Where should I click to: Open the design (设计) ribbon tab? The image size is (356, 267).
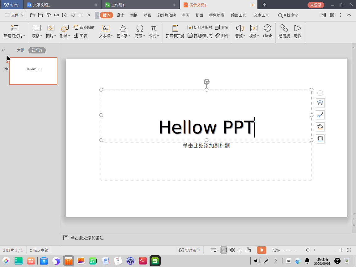(x=120, y=15)
